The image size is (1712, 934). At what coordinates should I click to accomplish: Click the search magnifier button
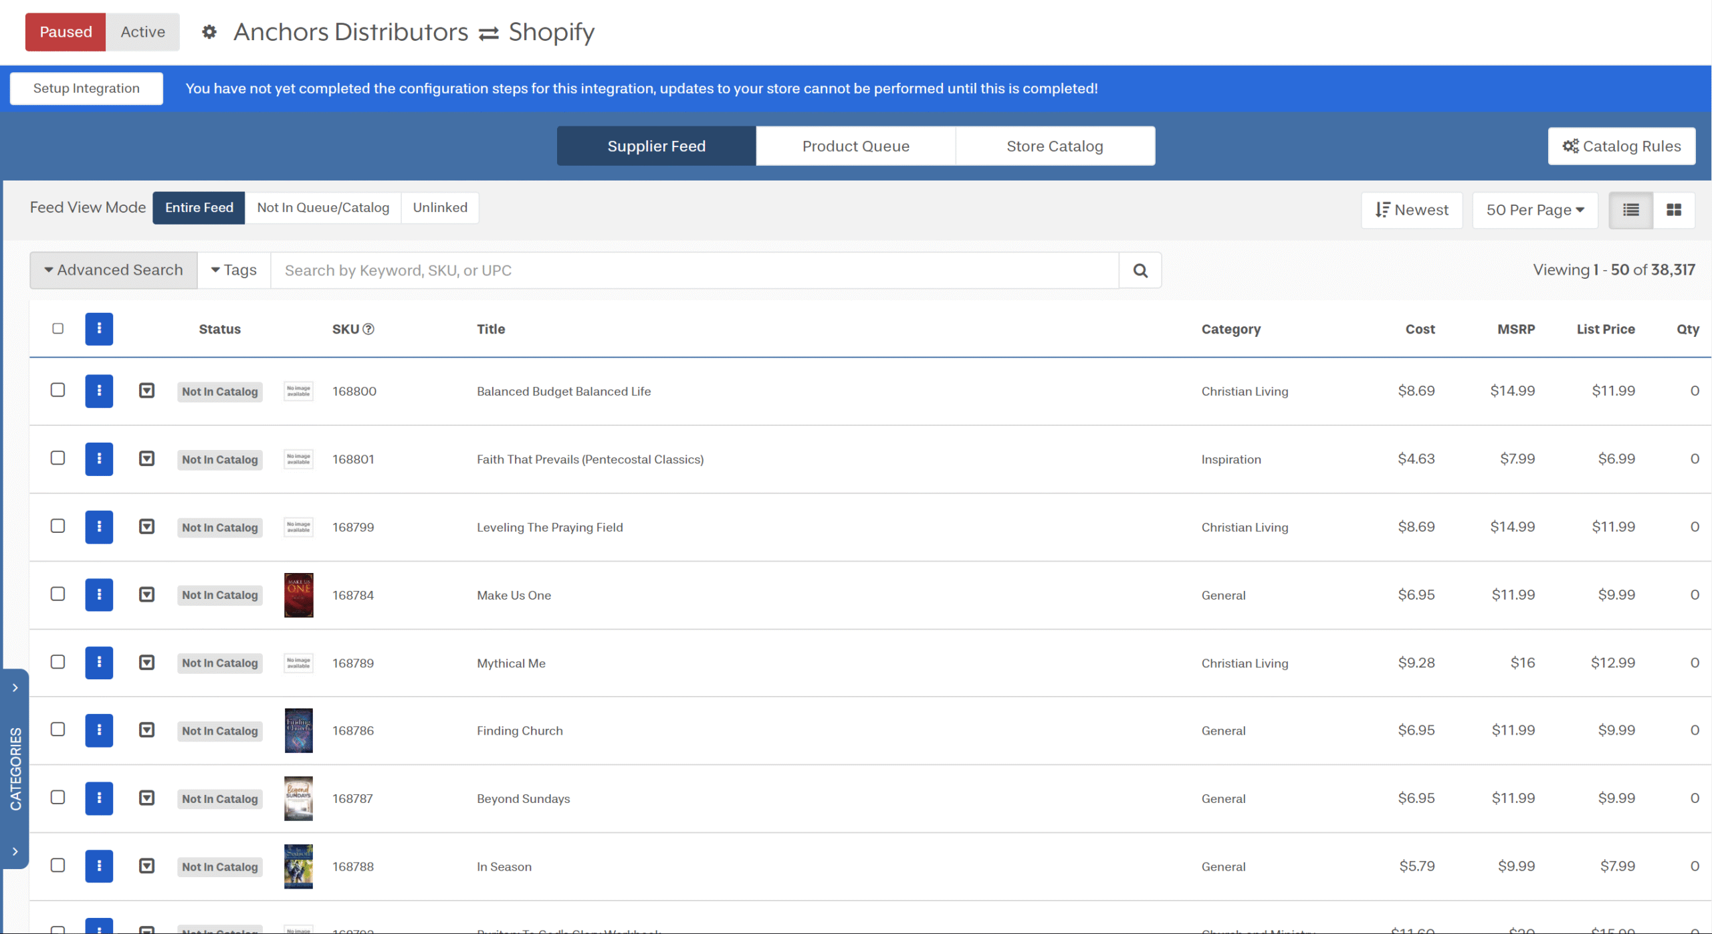pyautogui.click(x=1140, y=270)
